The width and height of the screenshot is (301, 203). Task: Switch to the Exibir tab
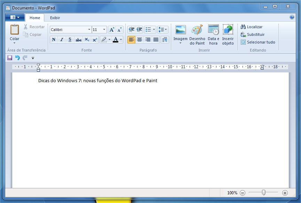click(x=54, y=18)
